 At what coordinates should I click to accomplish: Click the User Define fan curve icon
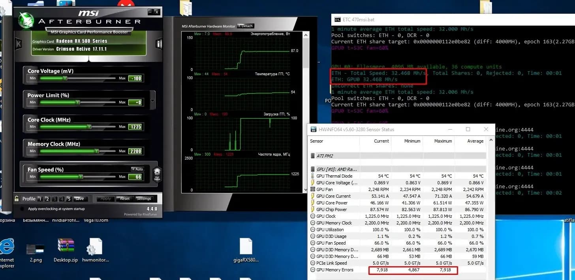coord(157,174)
